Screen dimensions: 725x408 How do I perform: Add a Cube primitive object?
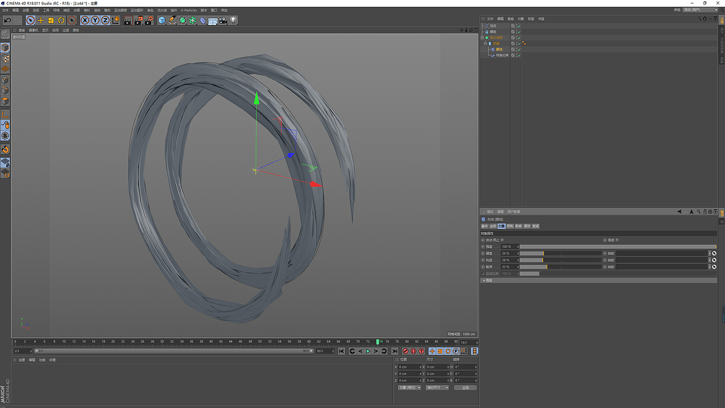[162, 20]
